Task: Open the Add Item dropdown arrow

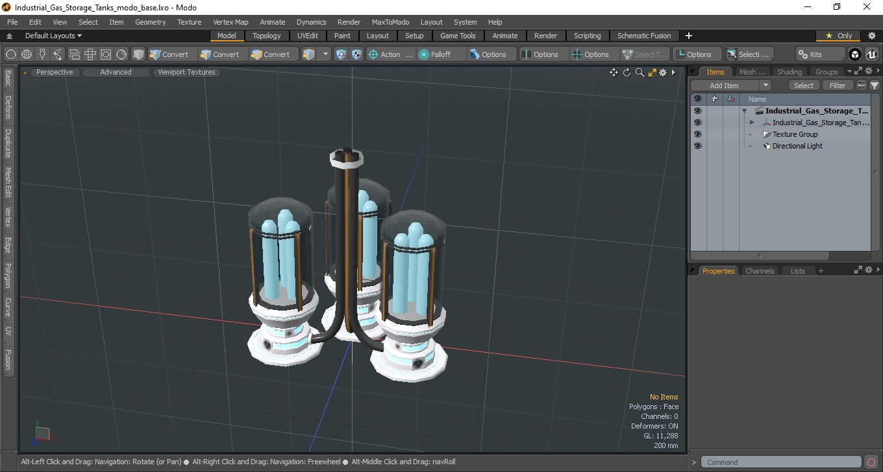Action: [x=765, y=86]
